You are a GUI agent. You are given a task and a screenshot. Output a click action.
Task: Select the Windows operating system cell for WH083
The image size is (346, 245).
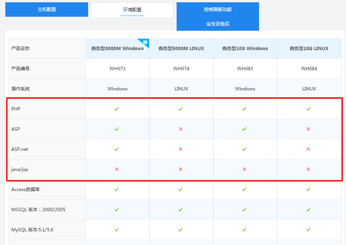click(244, 89)
